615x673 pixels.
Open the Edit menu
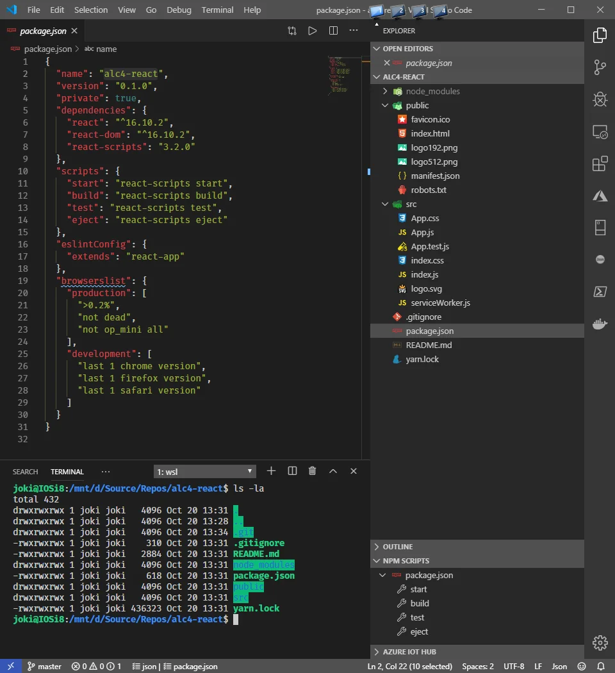[57, 10]
